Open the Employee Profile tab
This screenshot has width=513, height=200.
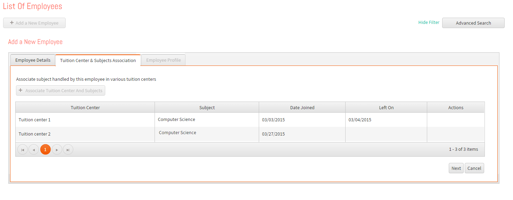(x=164, y=60)
